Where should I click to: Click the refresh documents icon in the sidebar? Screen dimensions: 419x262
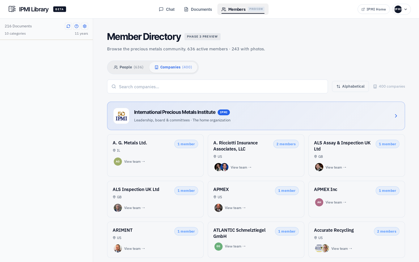tap(68, 26)
